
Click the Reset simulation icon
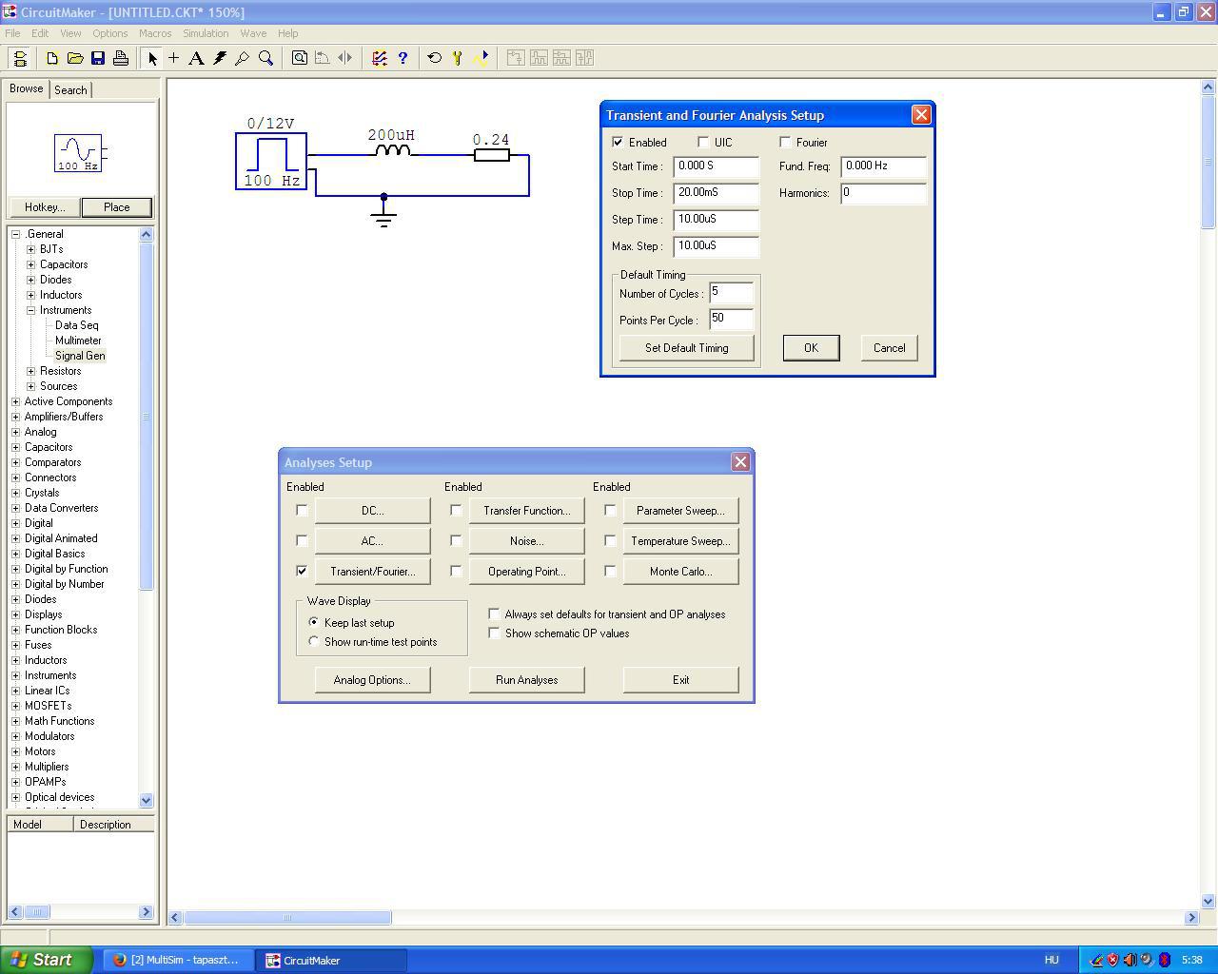pos(435,58)
